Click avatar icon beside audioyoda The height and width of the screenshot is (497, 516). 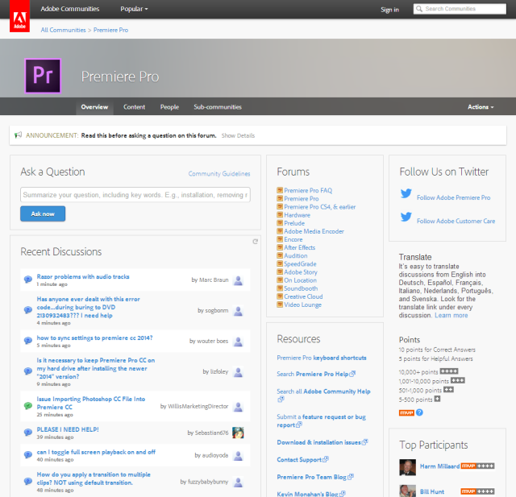(238, 455)
